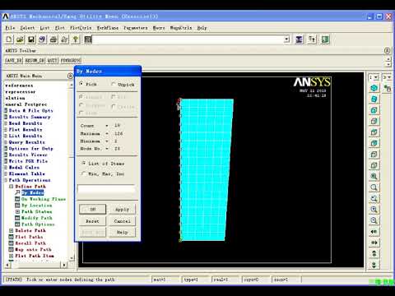
Task: Click the Zoom Out minus magnifier icon
Action: pos(374,220)
